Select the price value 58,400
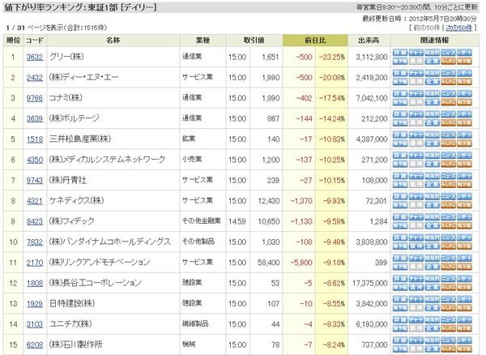The height and width of the screenshot is (355, 486). (268, 263)
